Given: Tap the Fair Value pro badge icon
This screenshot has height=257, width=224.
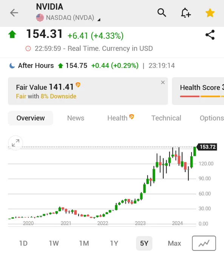Looking at the screenshot, I should 78,85.
